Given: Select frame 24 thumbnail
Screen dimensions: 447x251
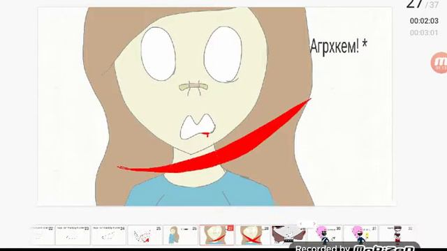Looking at the screenshot, I should click(109, 235).
